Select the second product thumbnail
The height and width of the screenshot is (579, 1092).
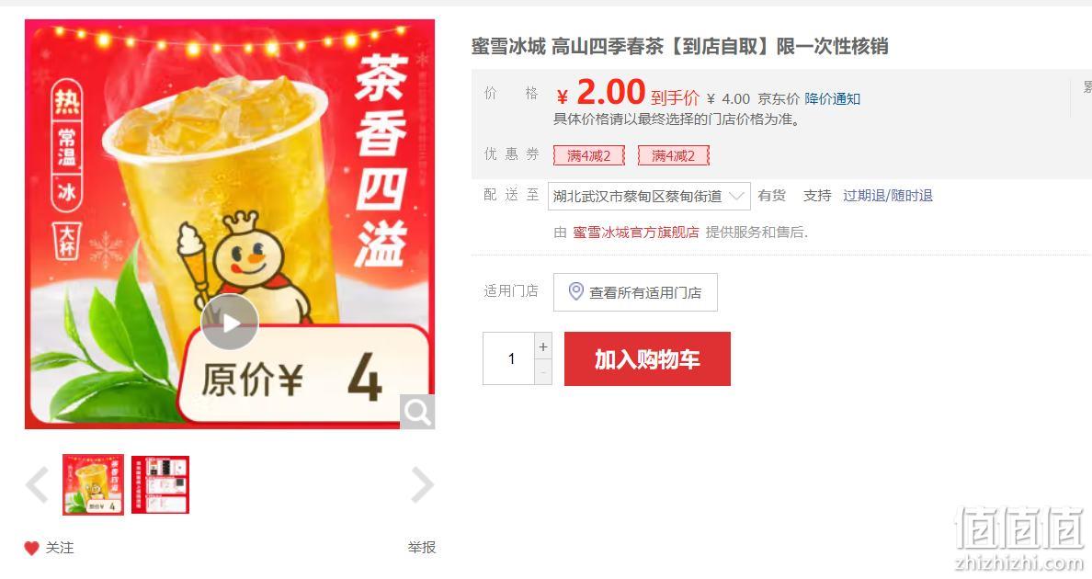[160, 484]
